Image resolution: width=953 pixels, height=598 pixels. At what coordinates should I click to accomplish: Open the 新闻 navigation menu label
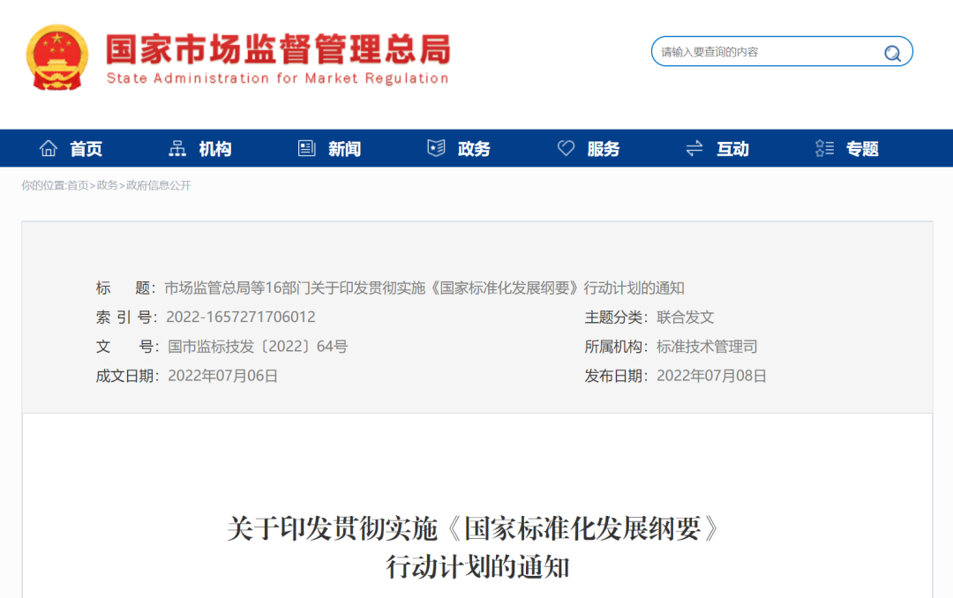[x=344, y=149]
